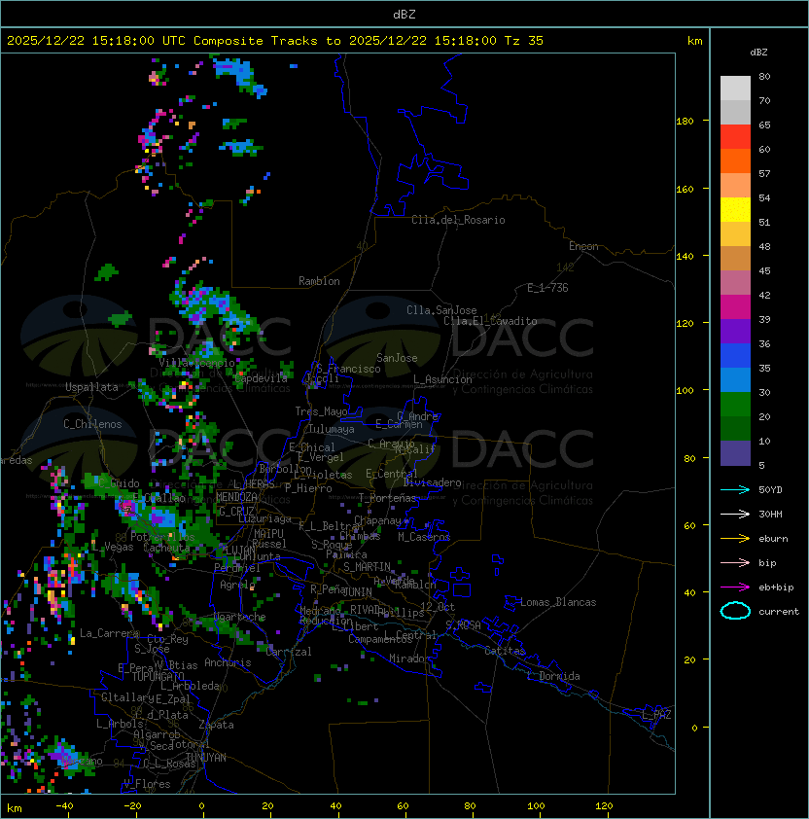809x819 pixels.
Task: Click the Capdevila map label
Action: tap(261, 378)
